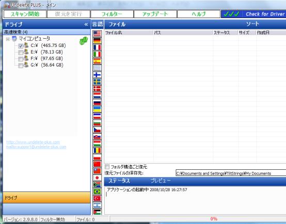Switch language using the Japan flag
Image resolution: width=286 pixels, height=224 pixels.
[97, 178]
